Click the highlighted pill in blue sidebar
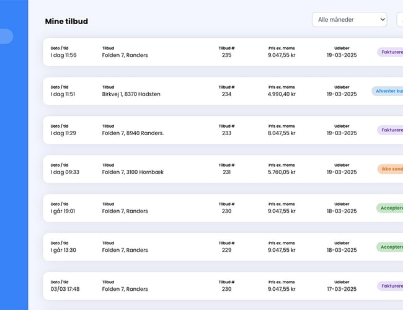The height and width of the screenshot is (310, 403). click(x=6, y=37)
